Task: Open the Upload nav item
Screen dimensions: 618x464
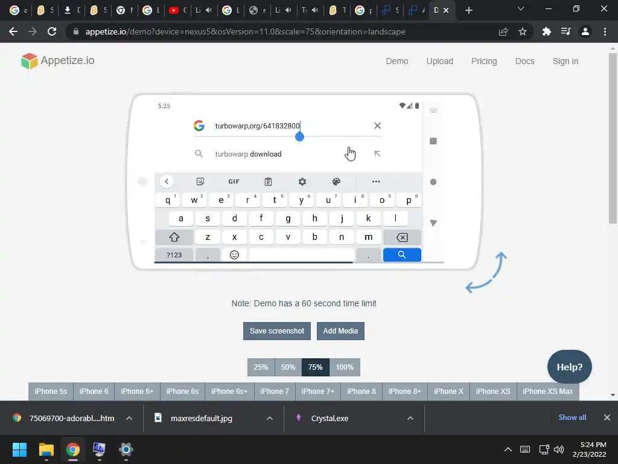Action: pos(440,61)
